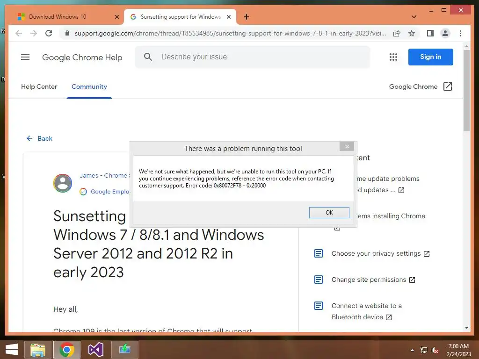
Task: Open problems installing Chrome article link
Action: click(x=391, y=216)
